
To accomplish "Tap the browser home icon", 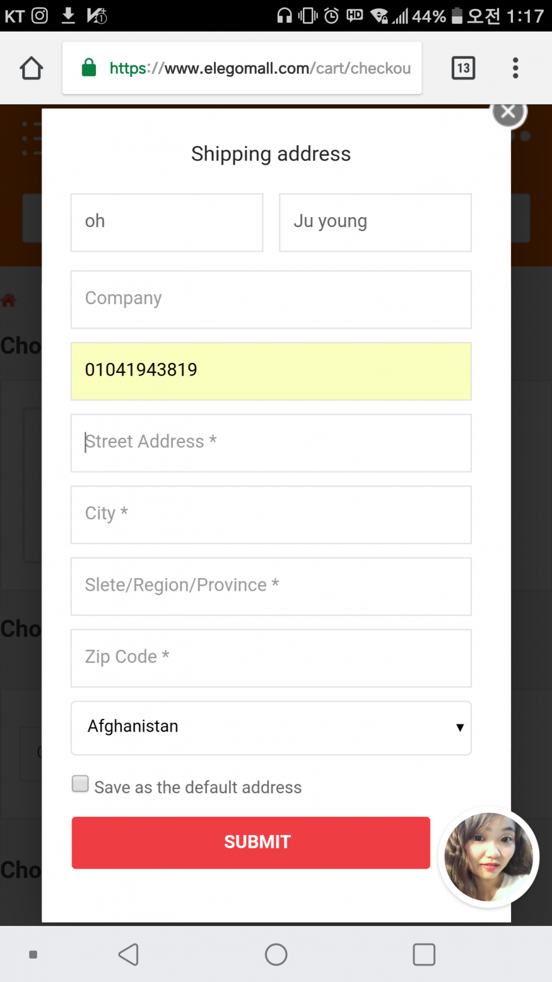I will [31, 68].
